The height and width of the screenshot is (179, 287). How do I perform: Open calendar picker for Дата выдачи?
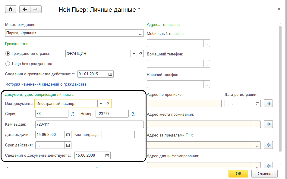pos(68,135)
